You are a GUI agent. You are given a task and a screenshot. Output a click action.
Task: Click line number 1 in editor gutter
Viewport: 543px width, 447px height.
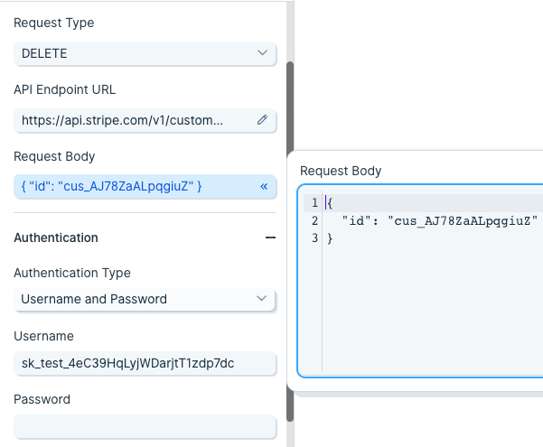(x=314, y=202)
